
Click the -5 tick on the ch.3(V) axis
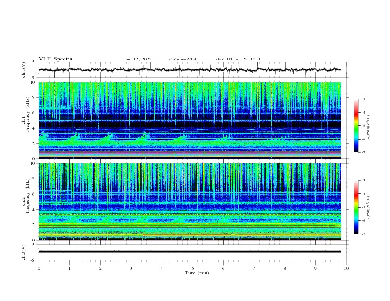33,260
